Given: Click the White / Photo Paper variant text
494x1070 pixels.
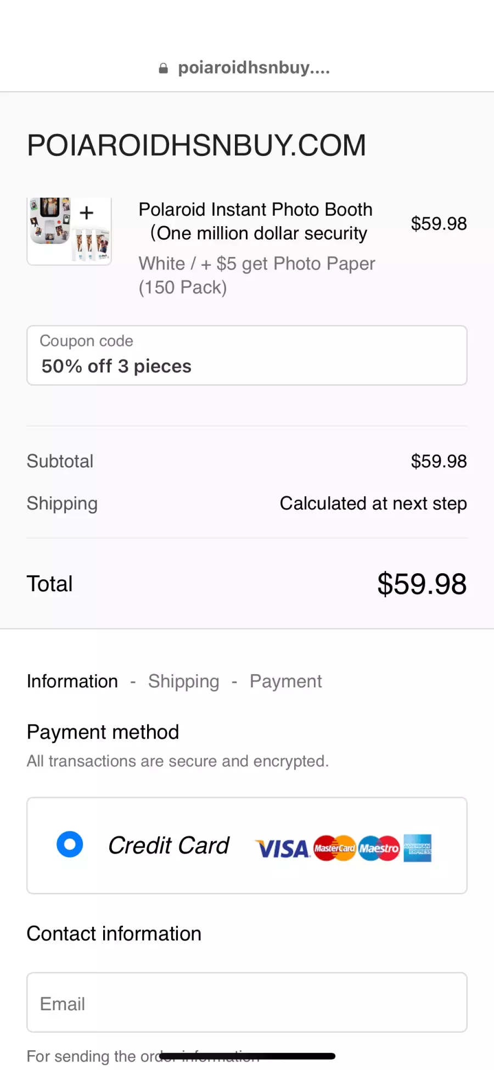Looking at the screenshot, I should pyautogui.click(x=257, y=275).
